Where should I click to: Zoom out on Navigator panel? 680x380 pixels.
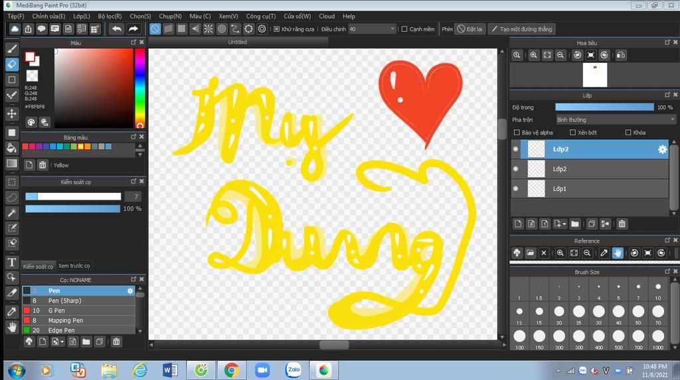560,55
